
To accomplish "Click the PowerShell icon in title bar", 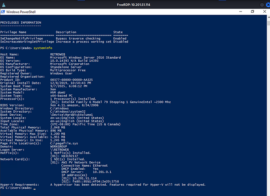I will pos(3,12).
